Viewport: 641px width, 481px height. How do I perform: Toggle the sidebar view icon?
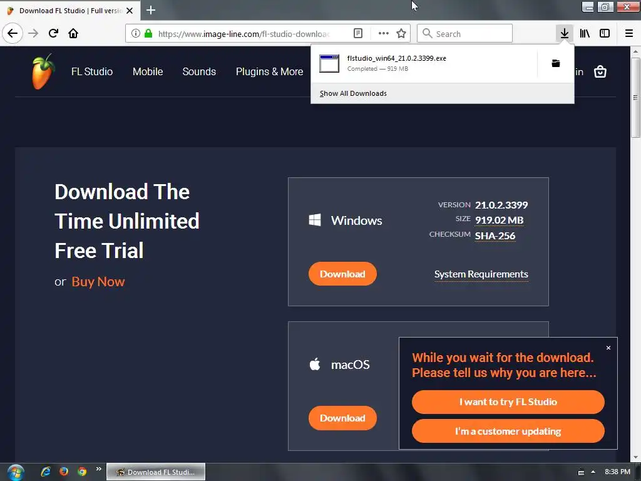click(x=605, y=33)
